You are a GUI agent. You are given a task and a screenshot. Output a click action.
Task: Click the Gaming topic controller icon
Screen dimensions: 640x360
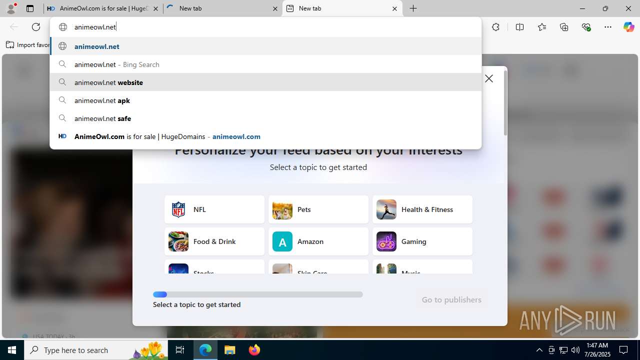[x=386, y=241]
